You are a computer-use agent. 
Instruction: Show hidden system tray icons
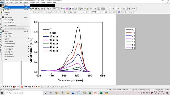pyautogui.click(x=139, y=93)
